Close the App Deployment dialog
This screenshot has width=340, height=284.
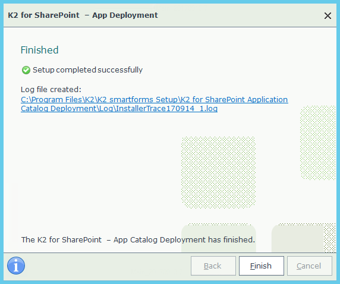point(328,15)
